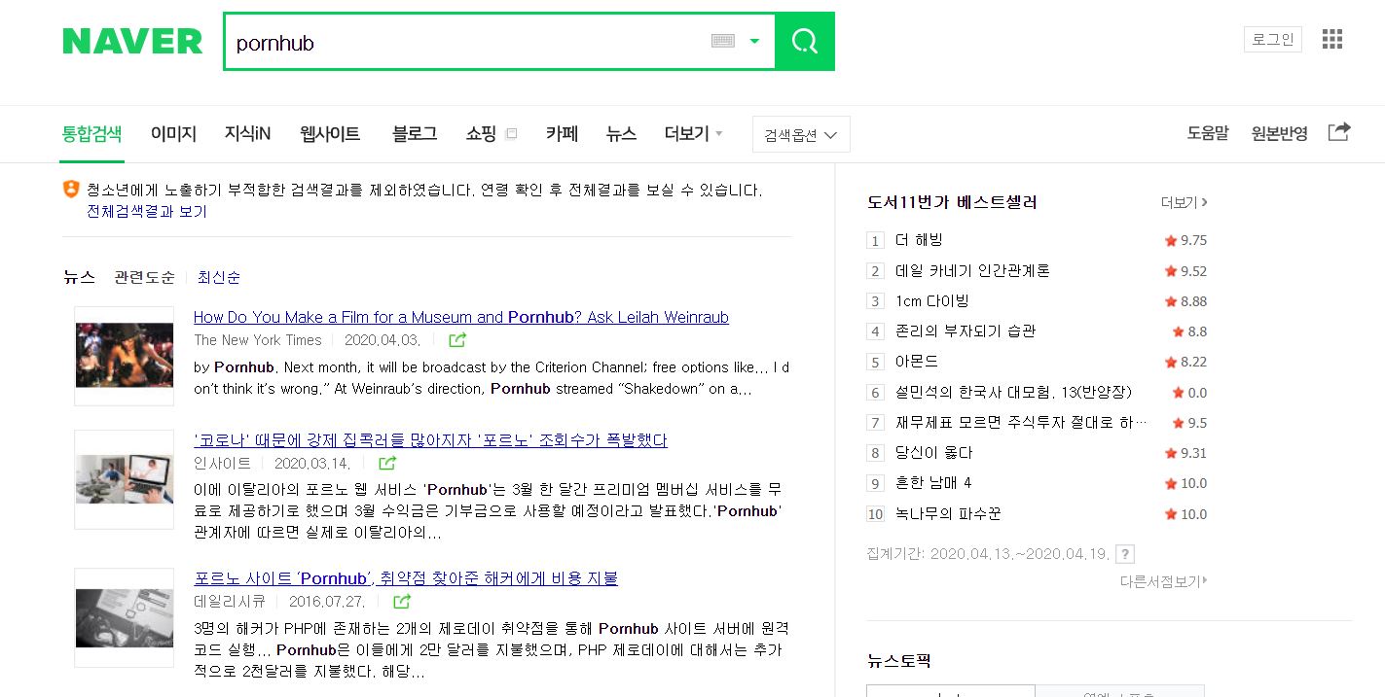Open the on-screen keyboard icon in search box
Screen dimensions: 1385x697
pyautogui.click(x=722, y=41)
